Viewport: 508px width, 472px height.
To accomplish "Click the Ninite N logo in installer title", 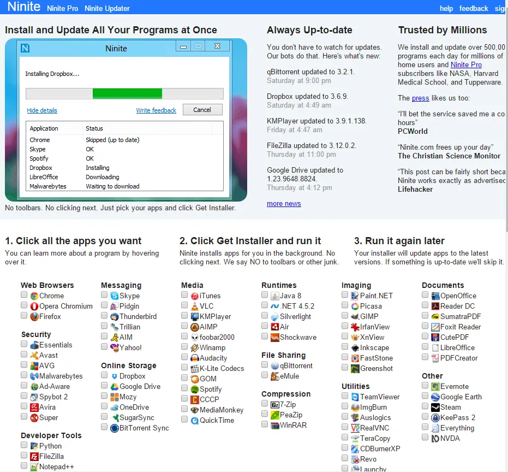I will coord(25,48).
